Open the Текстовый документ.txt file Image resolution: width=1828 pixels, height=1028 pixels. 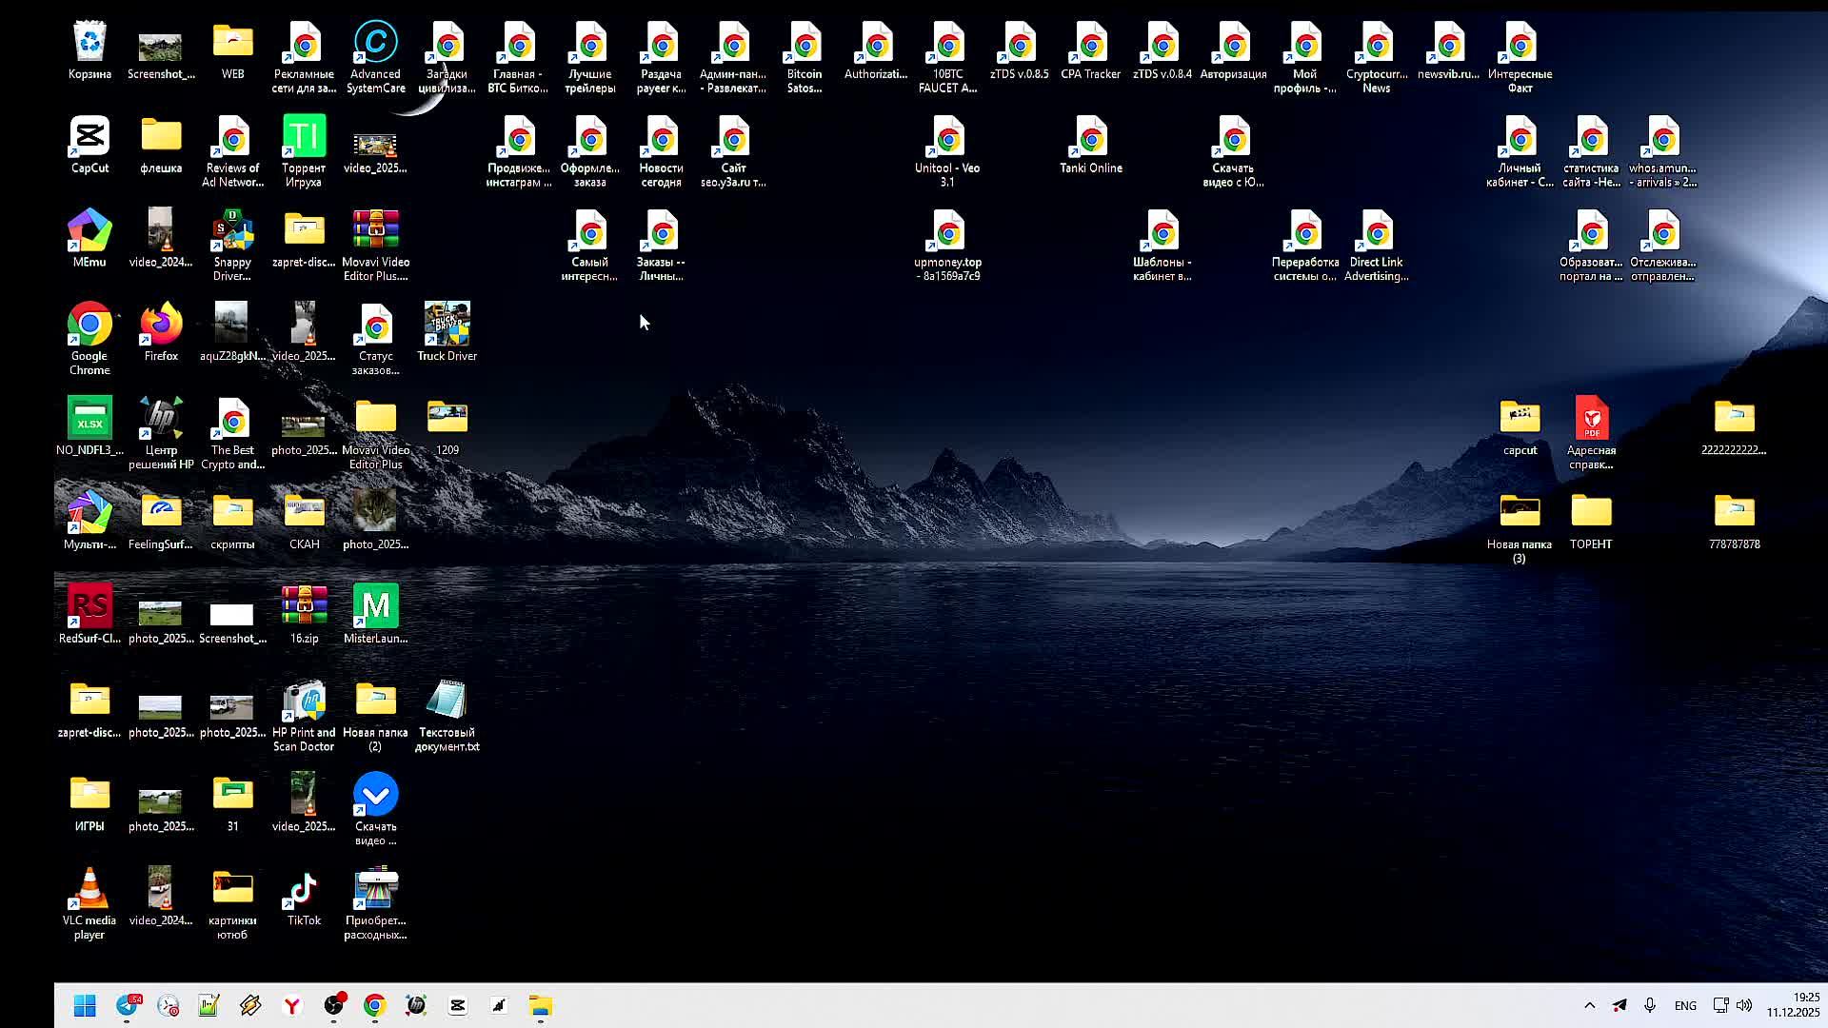(447, 702)
